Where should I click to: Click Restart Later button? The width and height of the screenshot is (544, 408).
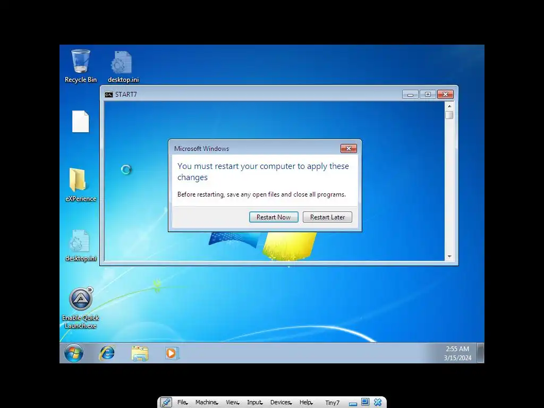[327, 217]
